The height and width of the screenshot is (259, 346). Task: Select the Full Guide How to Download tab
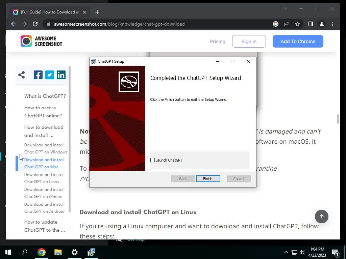click(x=49, y=12)
